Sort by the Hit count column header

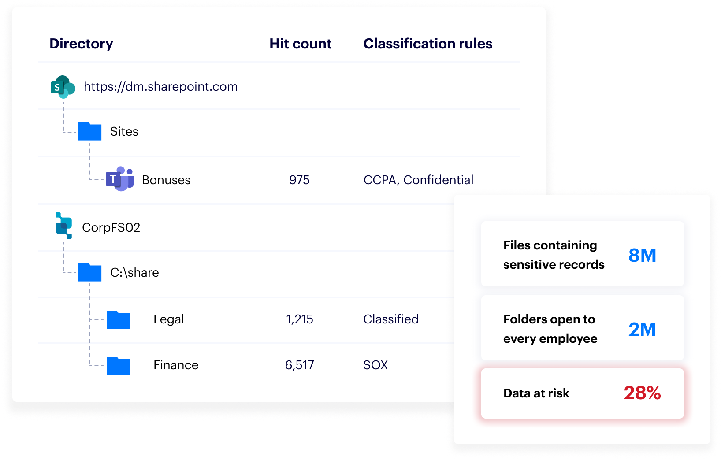point(300,44)
